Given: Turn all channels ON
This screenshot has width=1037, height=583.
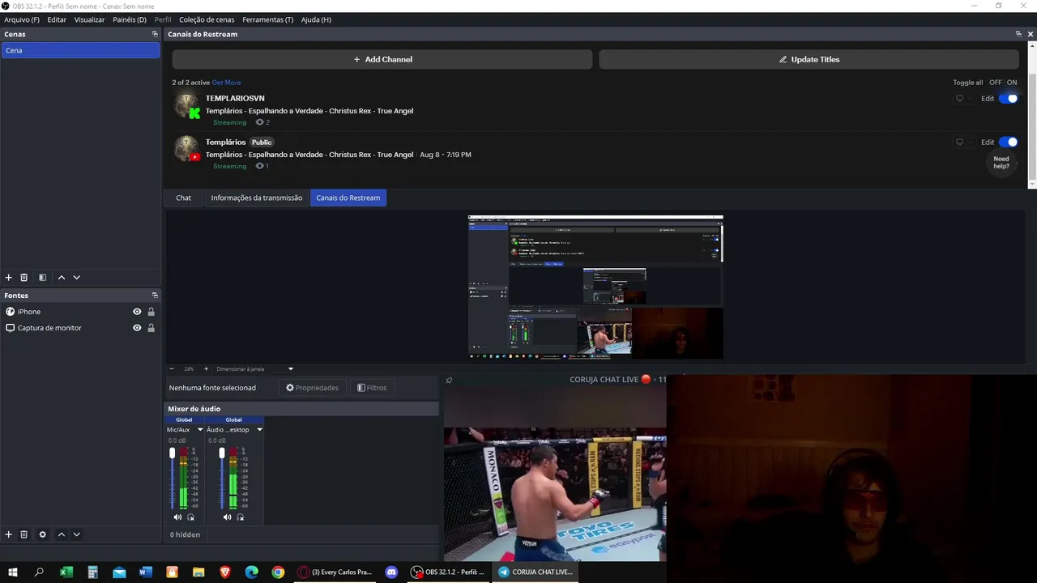Looking at the screenshot, I should (1012, 83).
